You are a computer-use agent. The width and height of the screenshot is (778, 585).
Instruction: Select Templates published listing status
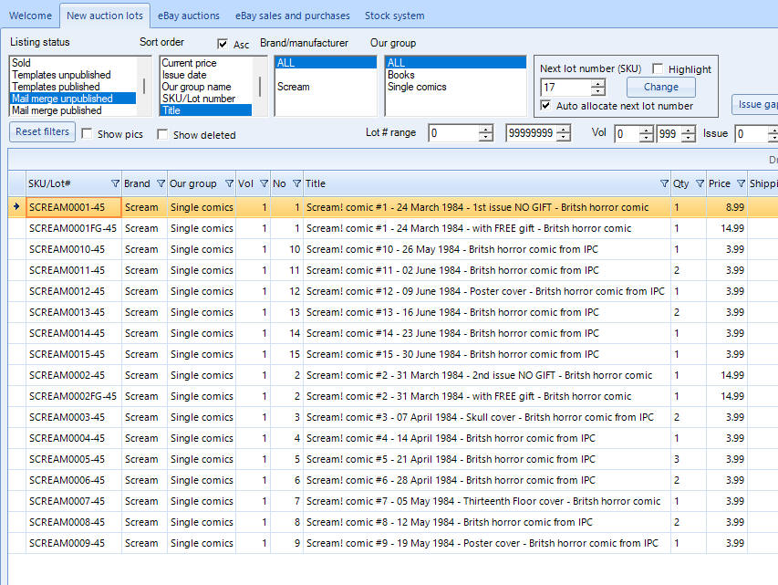[72, 87]
